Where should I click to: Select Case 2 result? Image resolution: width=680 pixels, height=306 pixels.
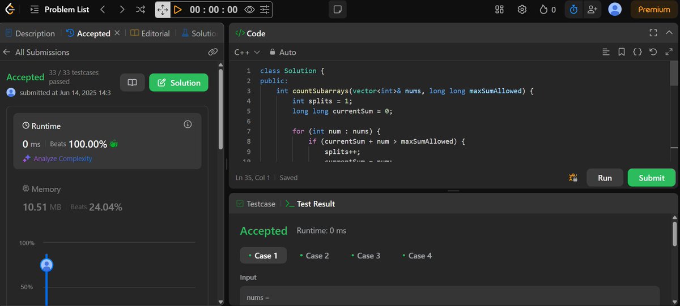pos(314,256)
